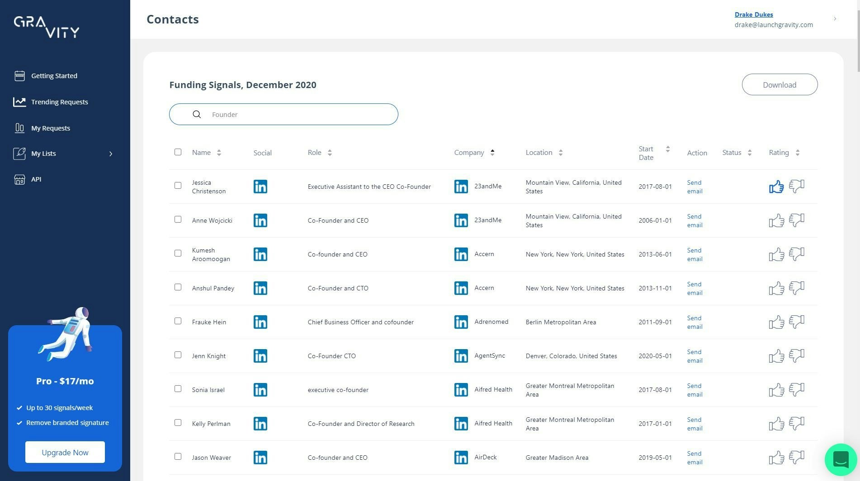The height and width of the screenshot is (481, 860).
Task: Open My Requests in sidebar
Action: click(51, 128)
